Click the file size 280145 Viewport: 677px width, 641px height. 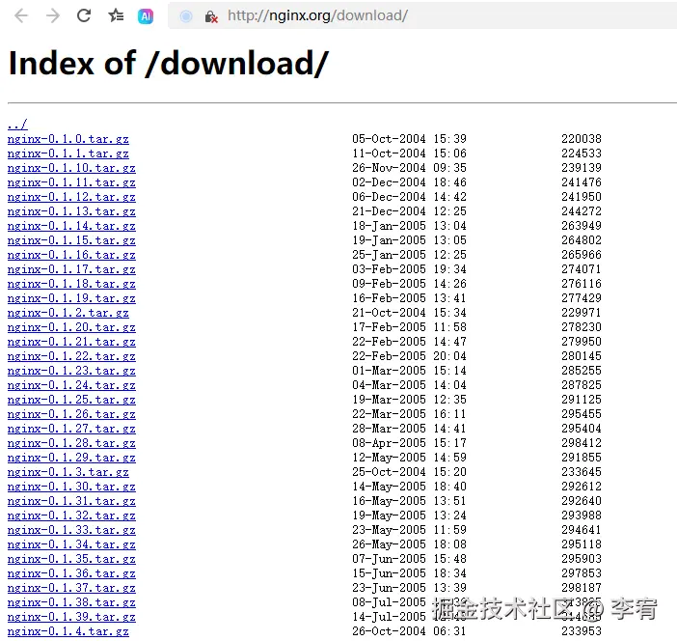tap(582, 356)
